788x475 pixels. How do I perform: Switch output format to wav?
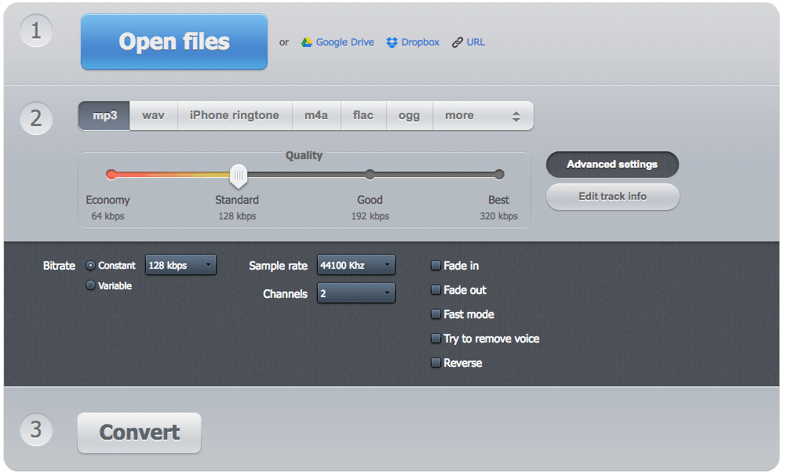click(152, 114)
